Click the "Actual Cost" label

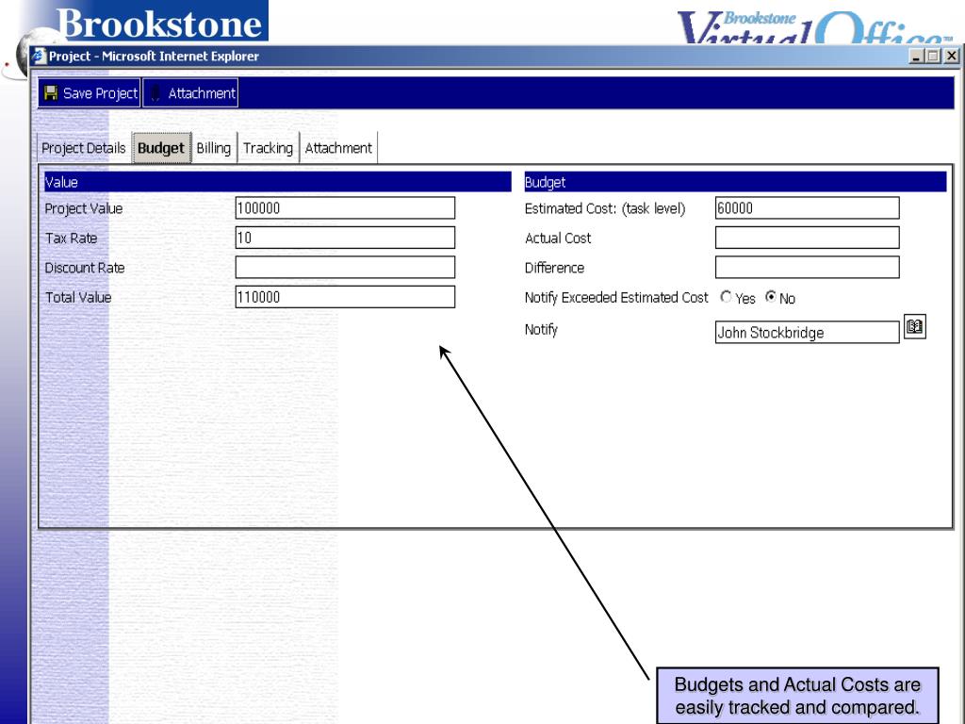click(558, 239)
